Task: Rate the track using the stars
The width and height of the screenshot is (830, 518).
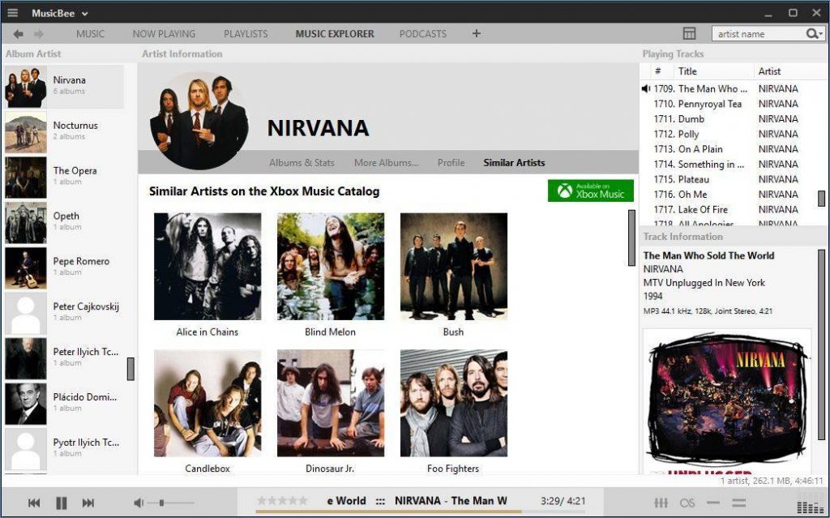Action: [281, 500]
